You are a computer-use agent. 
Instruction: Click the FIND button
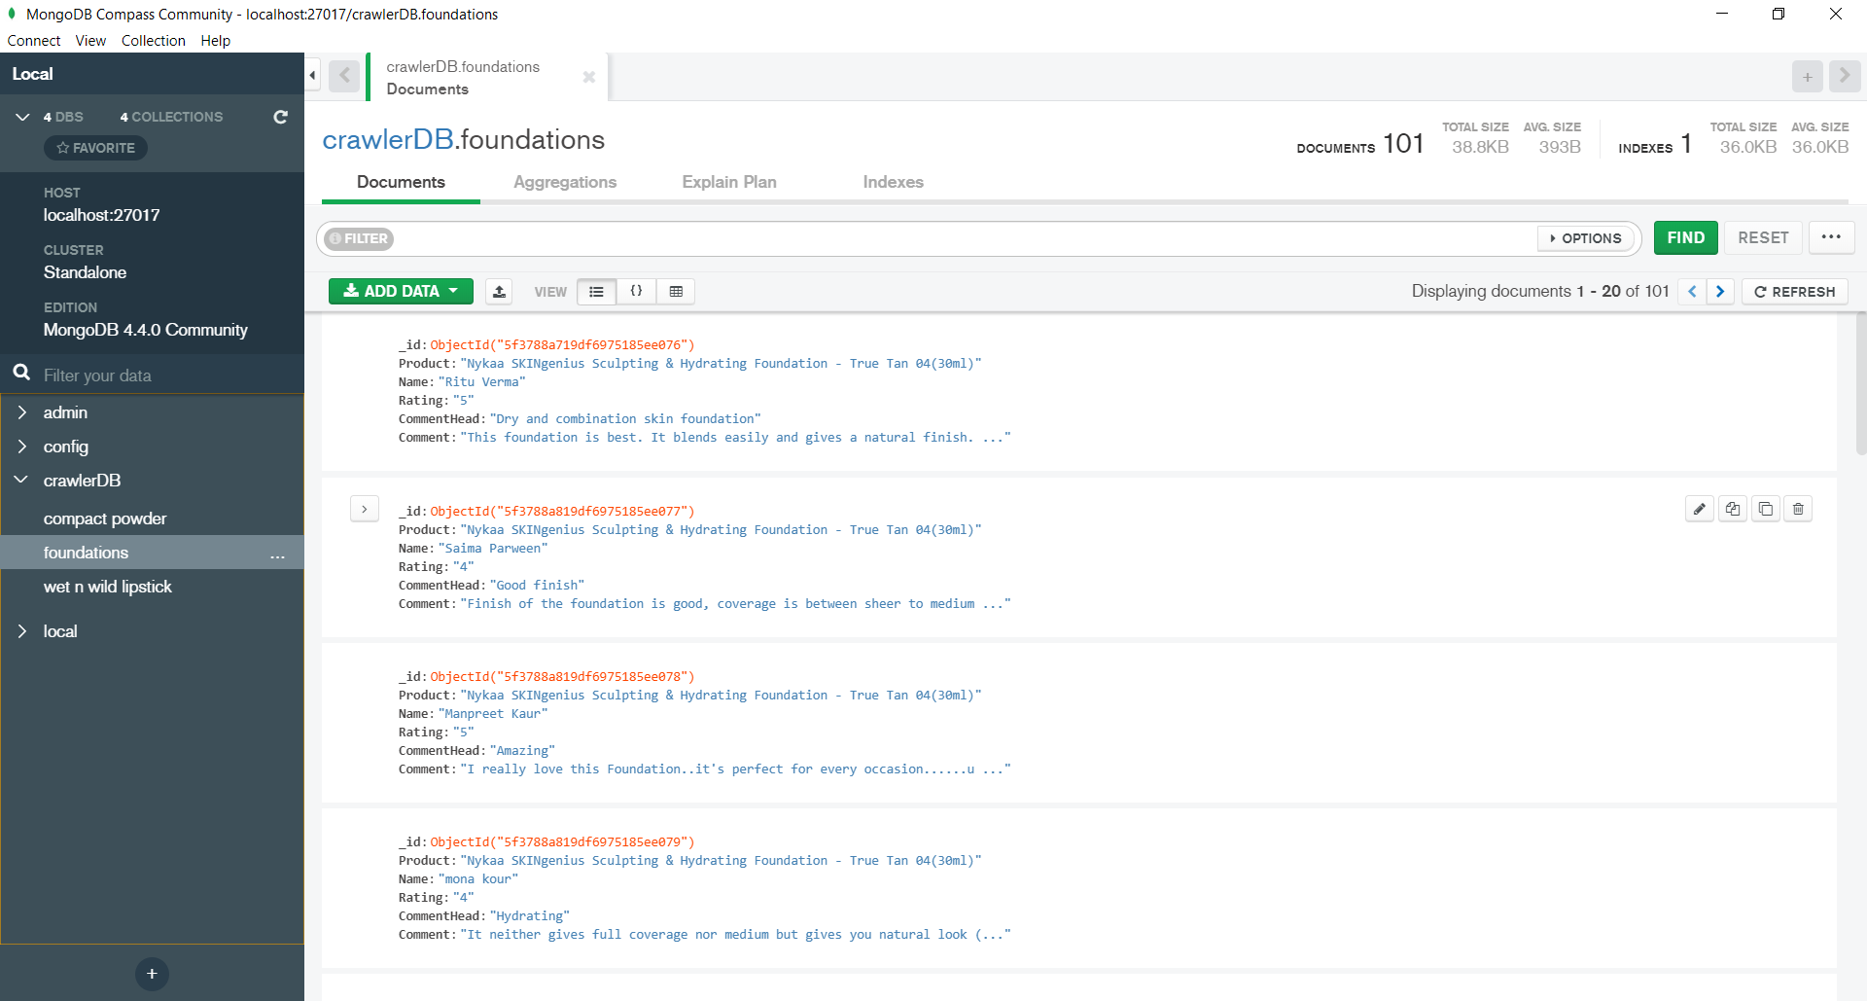tap(1686, 237)
